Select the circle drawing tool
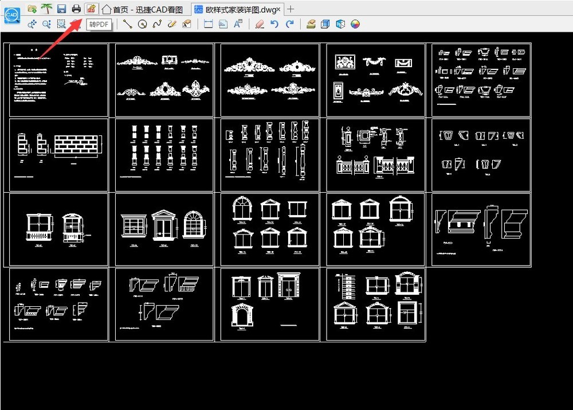Viewport: 573px width, 410px height. [x=143, y=24]
